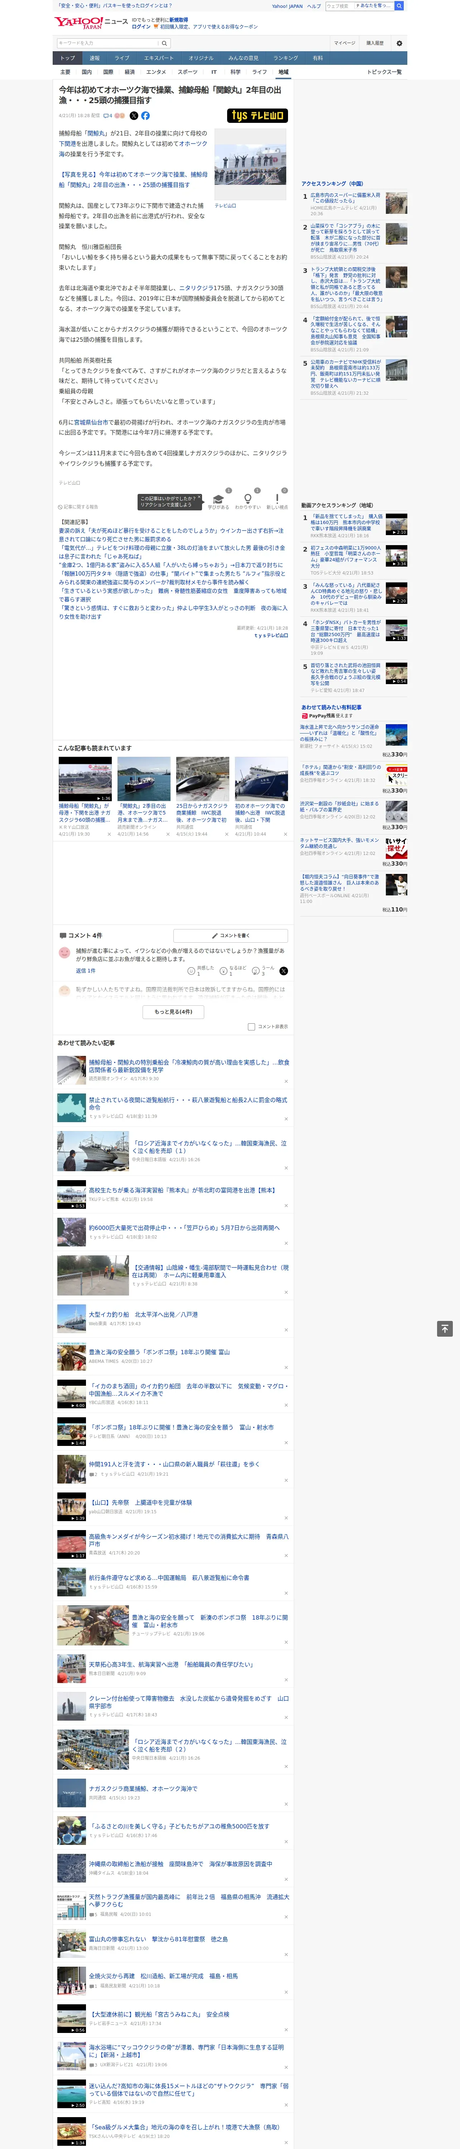
Task: Open ライブ tab in navigation bar
Action: tap(122, 58)
